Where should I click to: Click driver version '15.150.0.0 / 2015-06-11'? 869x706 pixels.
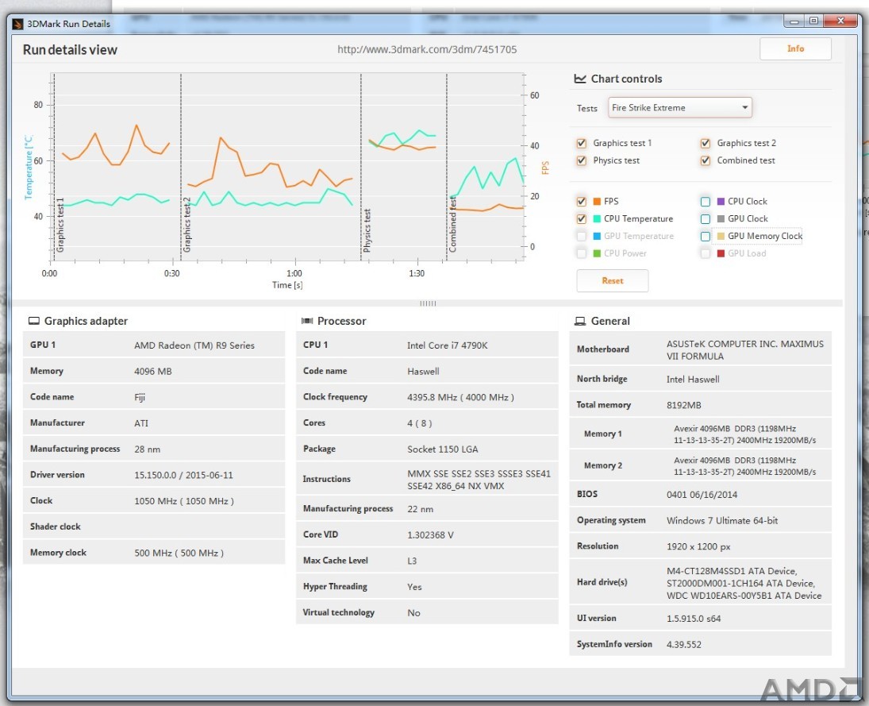click(x=183, y=475)
